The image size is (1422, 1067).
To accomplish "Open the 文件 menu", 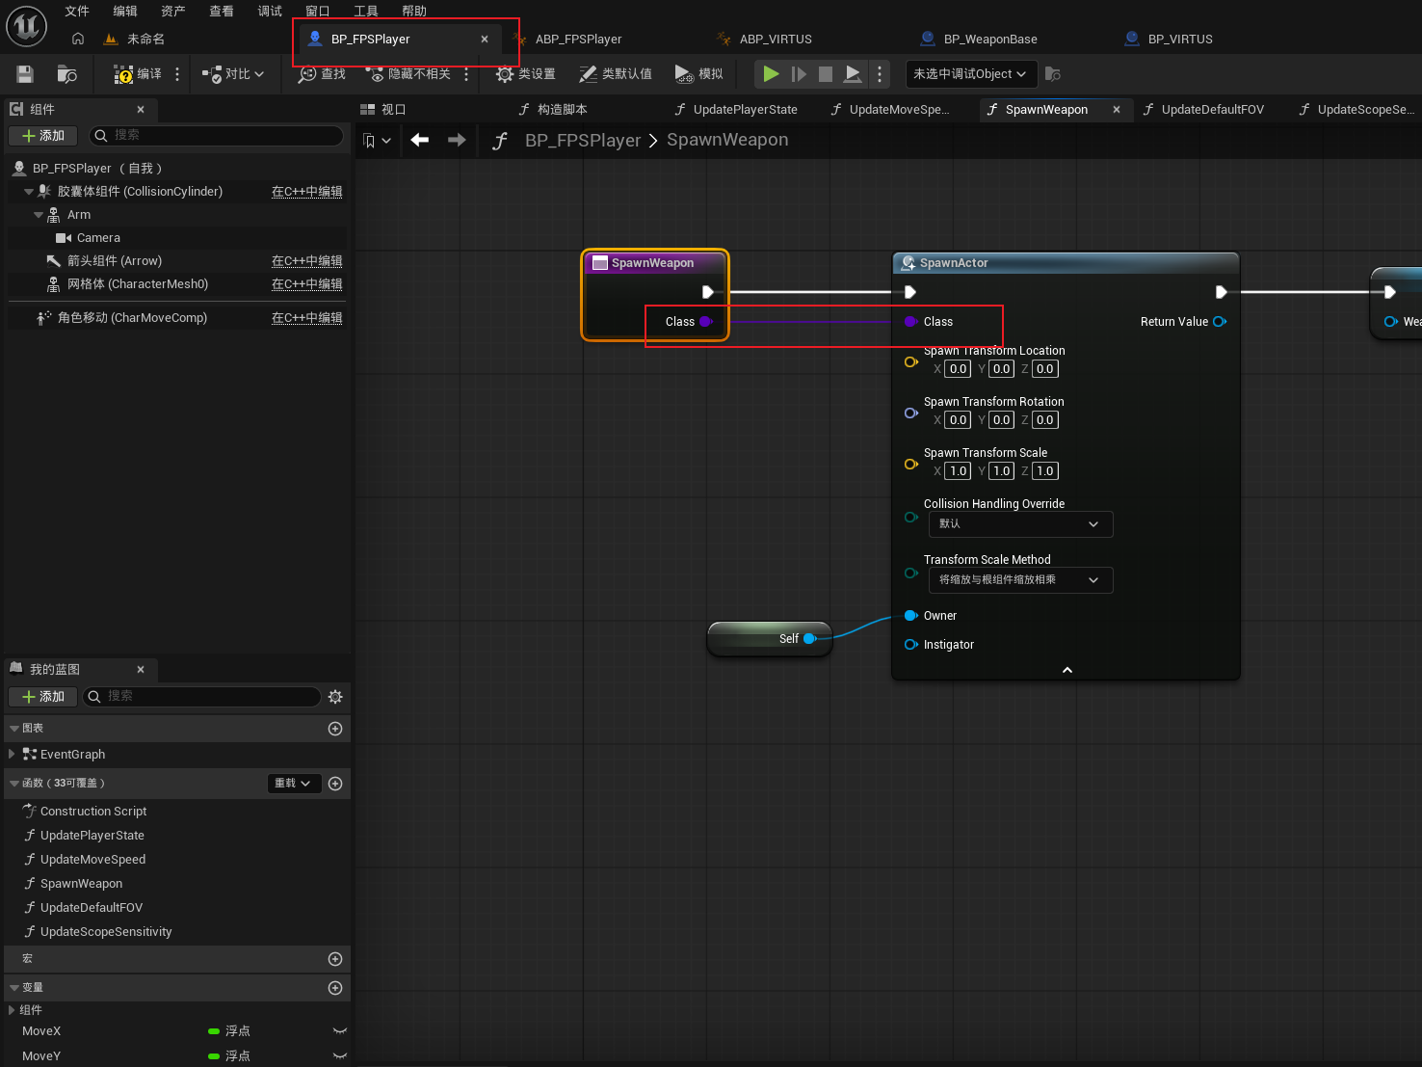I will click(x=77, y=12).
